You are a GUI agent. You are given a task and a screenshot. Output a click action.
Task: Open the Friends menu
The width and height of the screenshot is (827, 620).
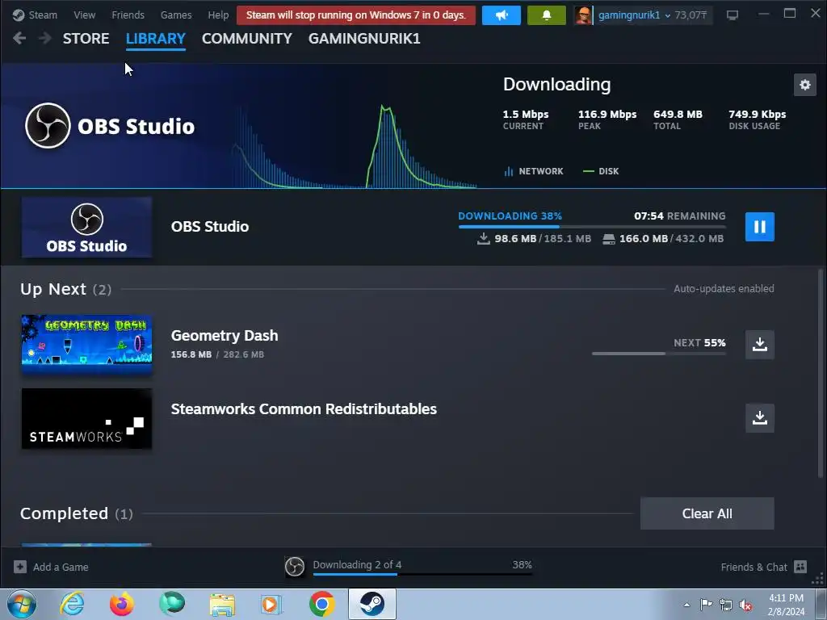[128, 15]
